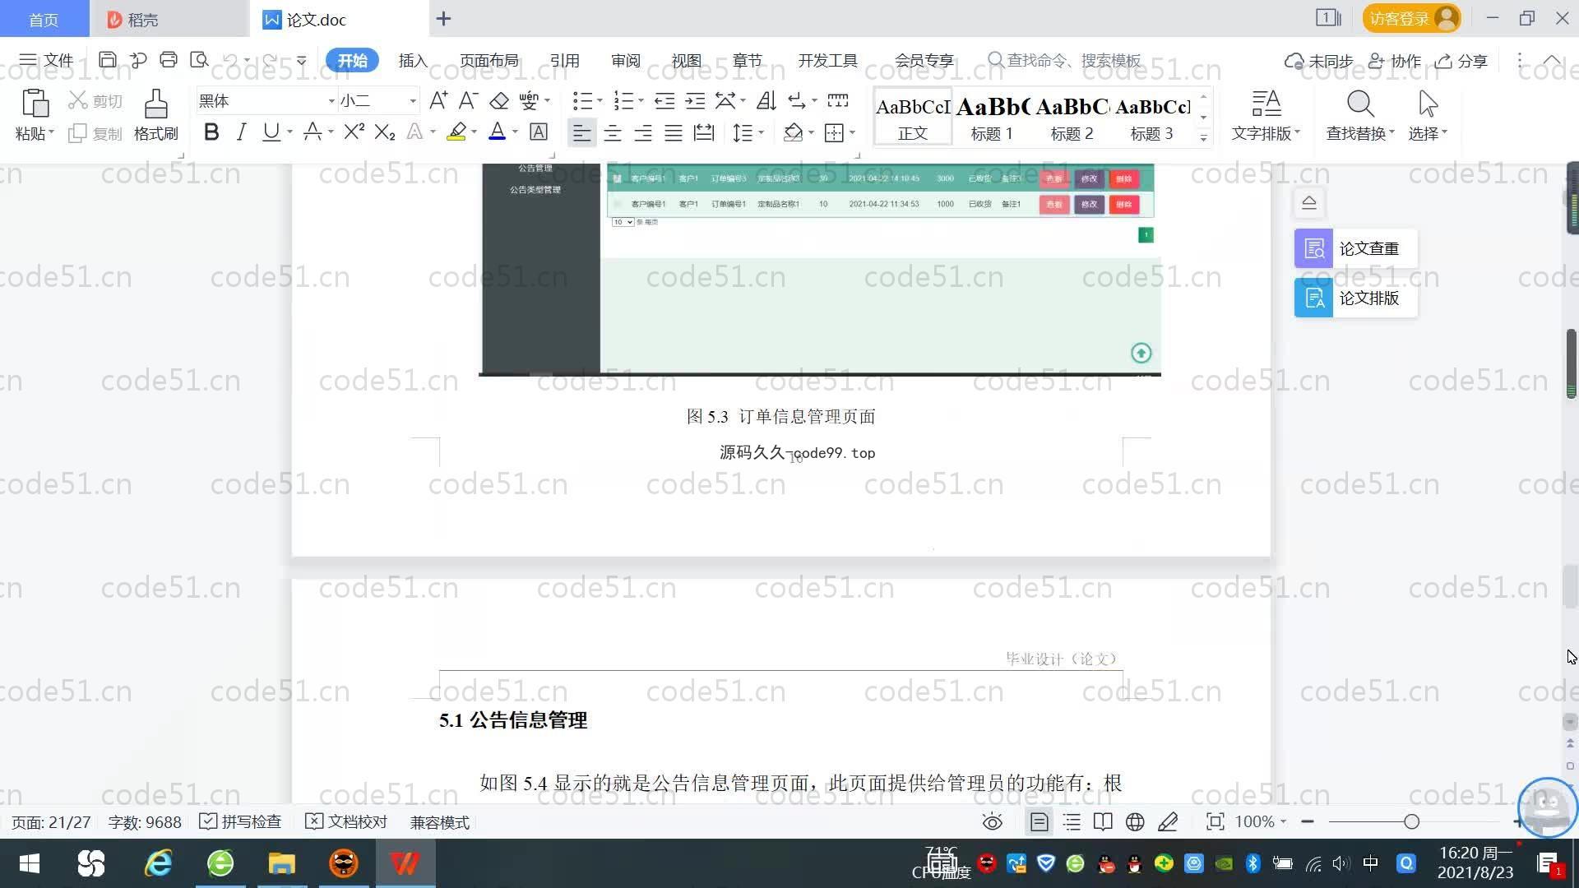The image size is (1579, 888).
Task: Switch to outline view in status bar
Action: pyautogui.click(x=1072, y=822)
